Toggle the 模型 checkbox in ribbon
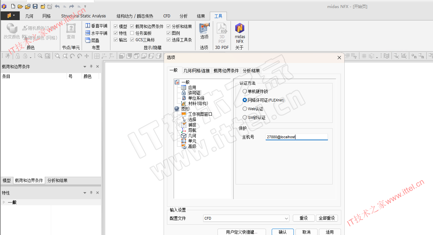This screenshot has width=433, height=235. 116,26
